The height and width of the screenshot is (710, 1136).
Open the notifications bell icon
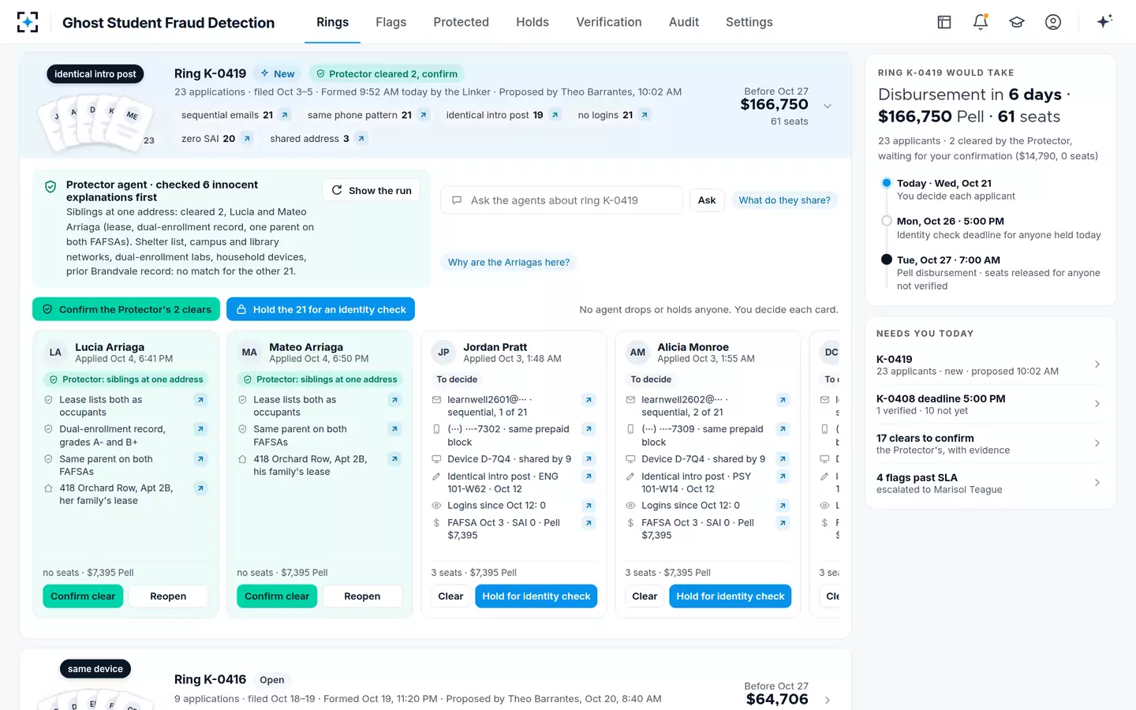[981, 22]
